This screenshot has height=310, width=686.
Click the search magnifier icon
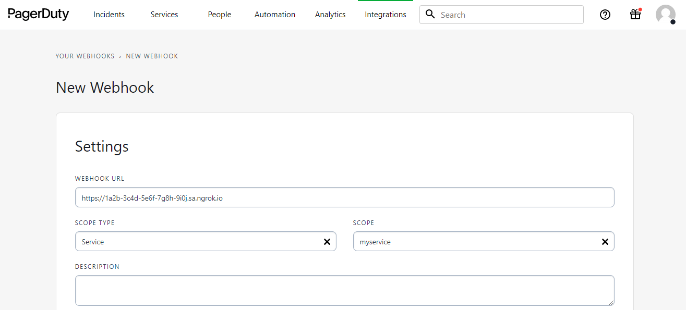click(x=430, y=14)
